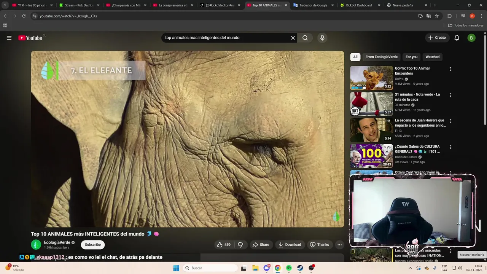487x274 pixels.
Task: Open GoPro Top 10 Animal Encounters thumbnail
Action: pyautogui.click(x=371, y=78)
